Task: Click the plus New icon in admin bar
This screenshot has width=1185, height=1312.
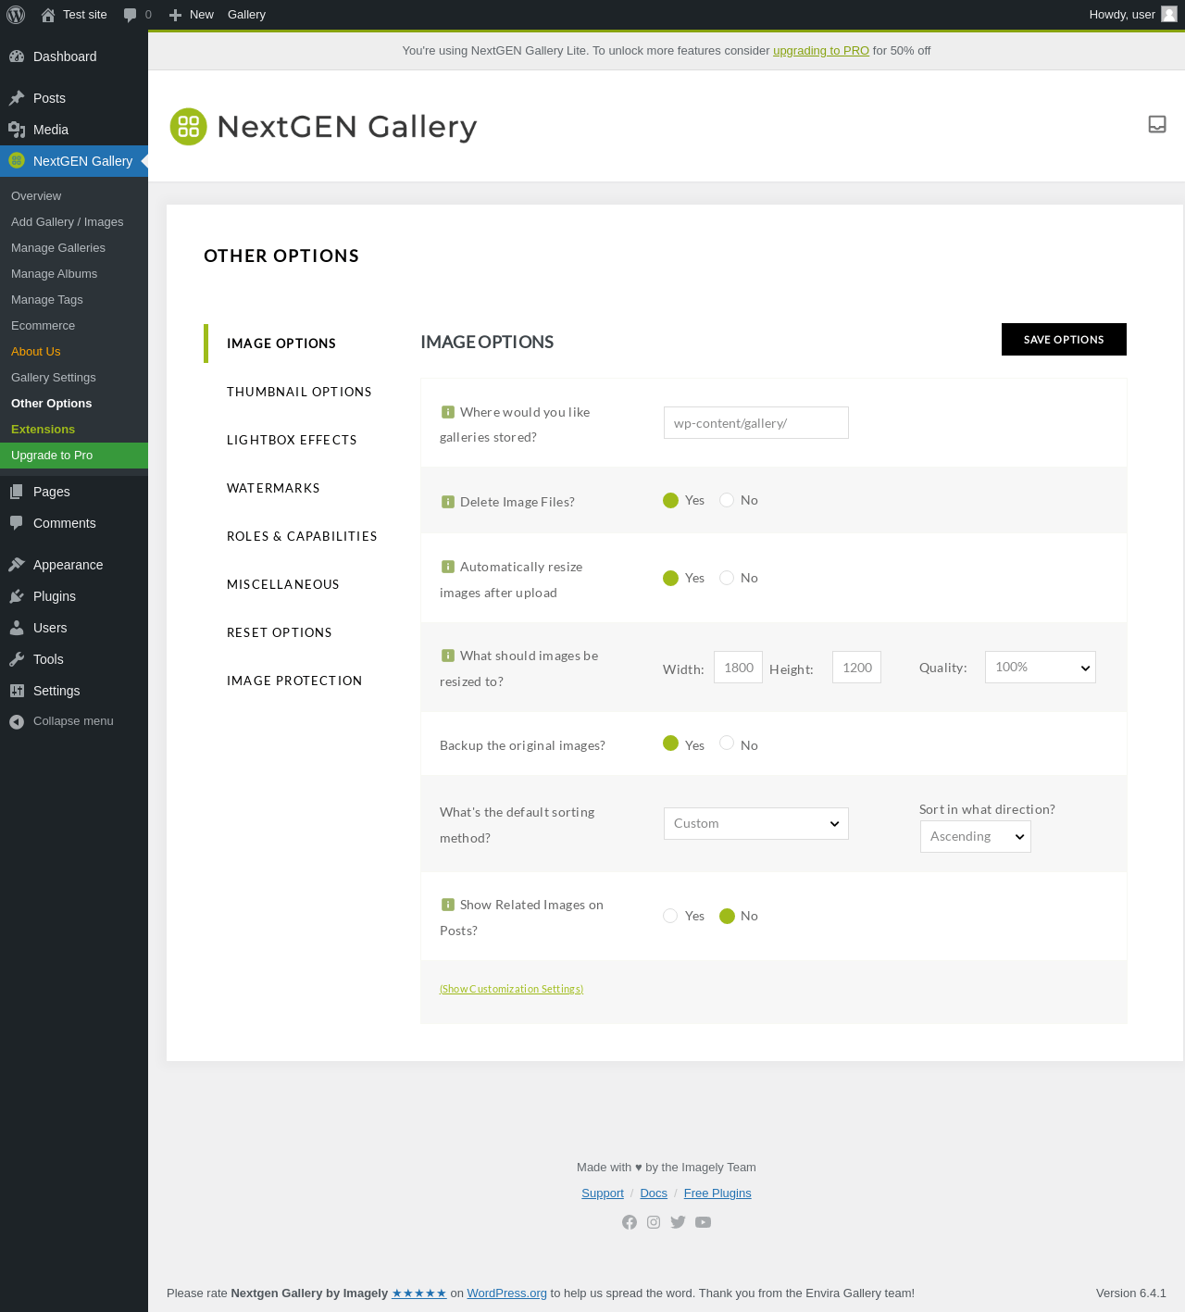Action: tap(175, 15)
